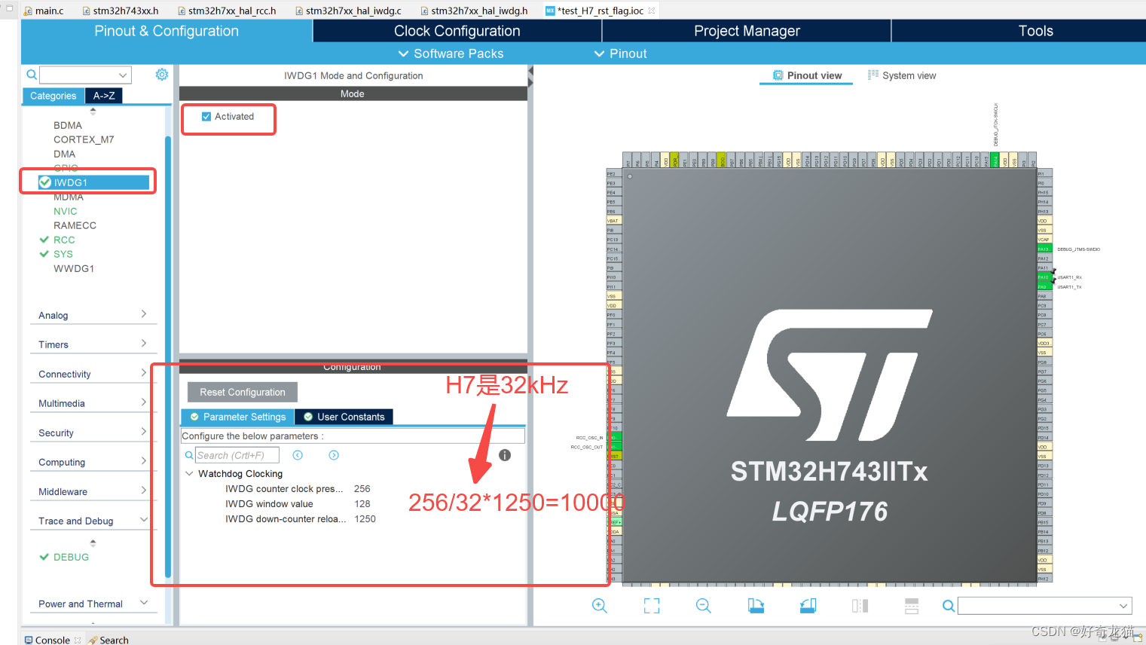
Task: Expand the Connectivity category
Action: click(x=93, y=374)
